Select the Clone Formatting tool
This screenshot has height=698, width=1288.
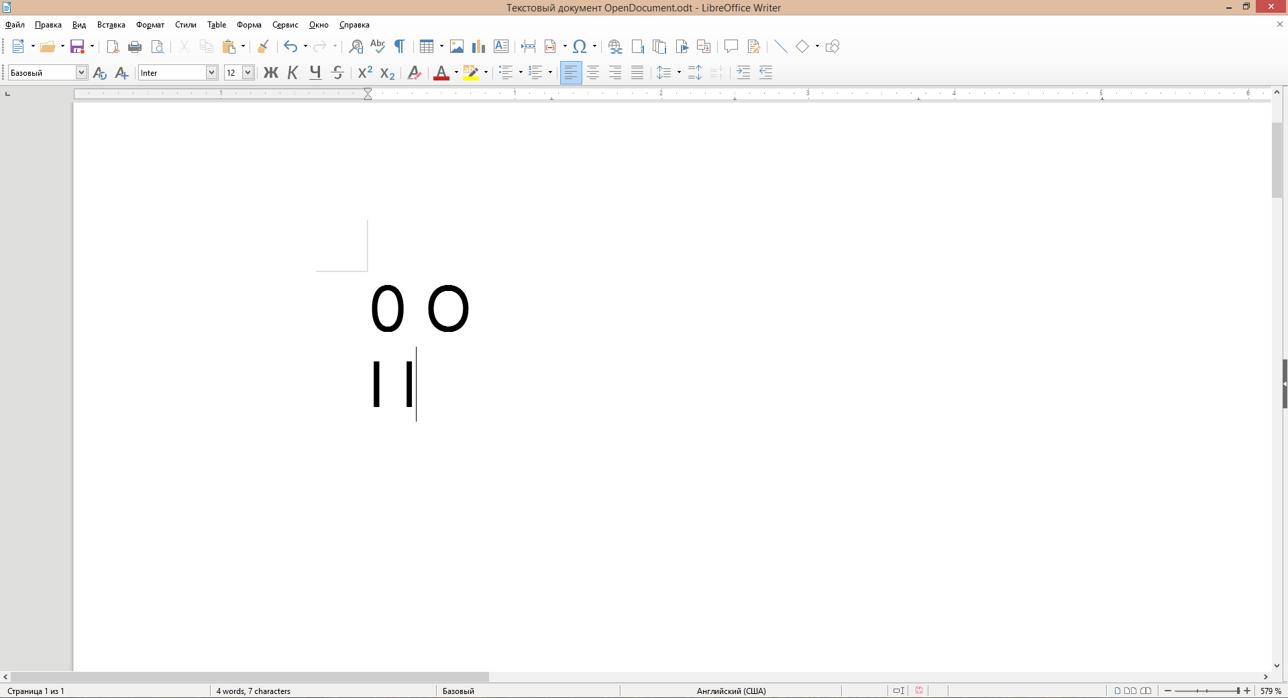pos(262,46)
